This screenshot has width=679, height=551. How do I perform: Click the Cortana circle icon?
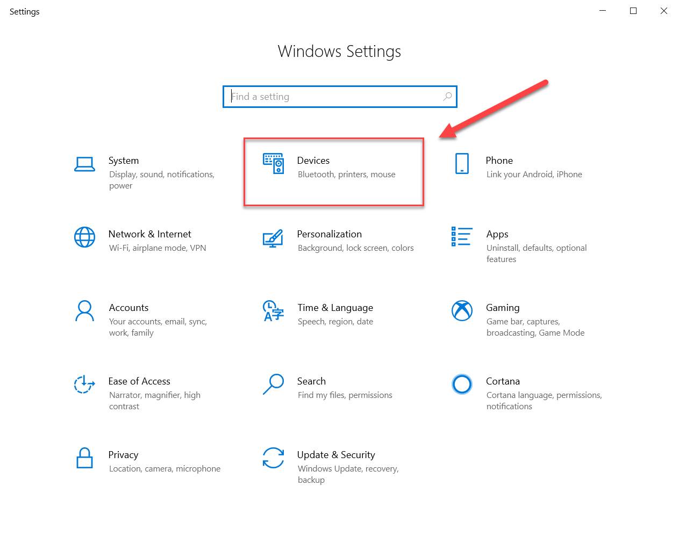point(462,384)
